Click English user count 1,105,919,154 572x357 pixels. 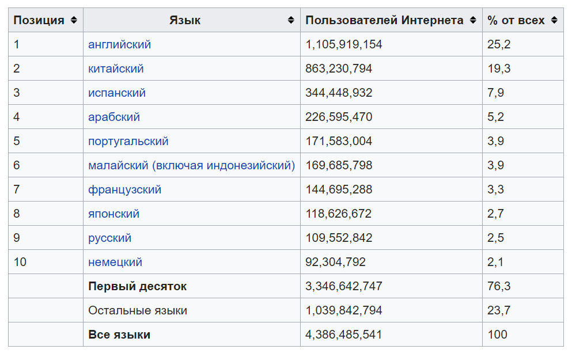(343, 44)
